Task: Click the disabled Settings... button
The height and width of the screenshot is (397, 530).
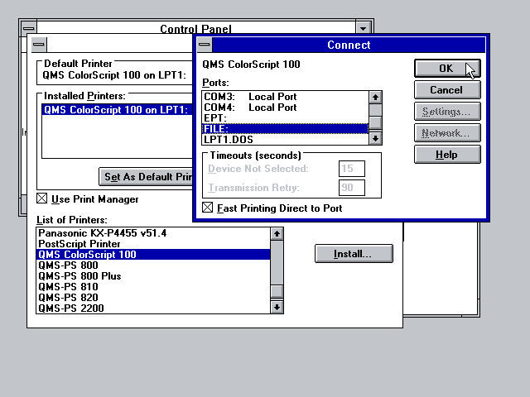Action: click(x=447, y=112)
